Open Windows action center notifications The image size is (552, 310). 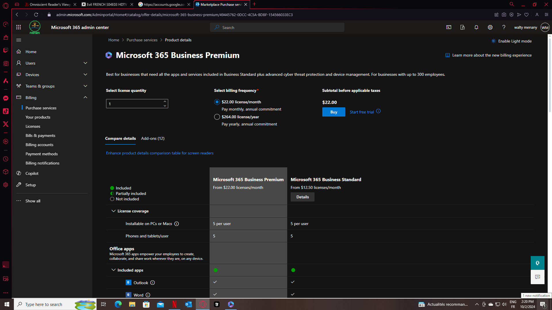point(543,304)
